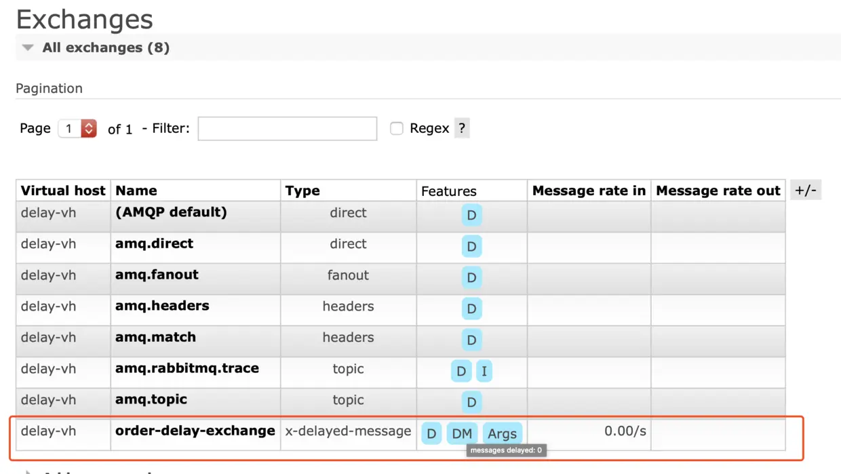Click the D badge of the amq.topic row

(x=471, y=402)
